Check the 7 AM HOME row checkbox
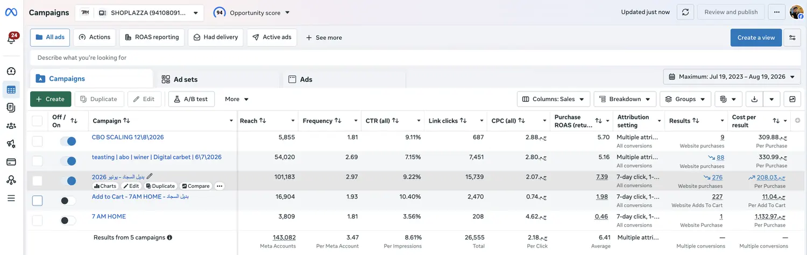This screenshot has height=255, width=807. [37, 221]
